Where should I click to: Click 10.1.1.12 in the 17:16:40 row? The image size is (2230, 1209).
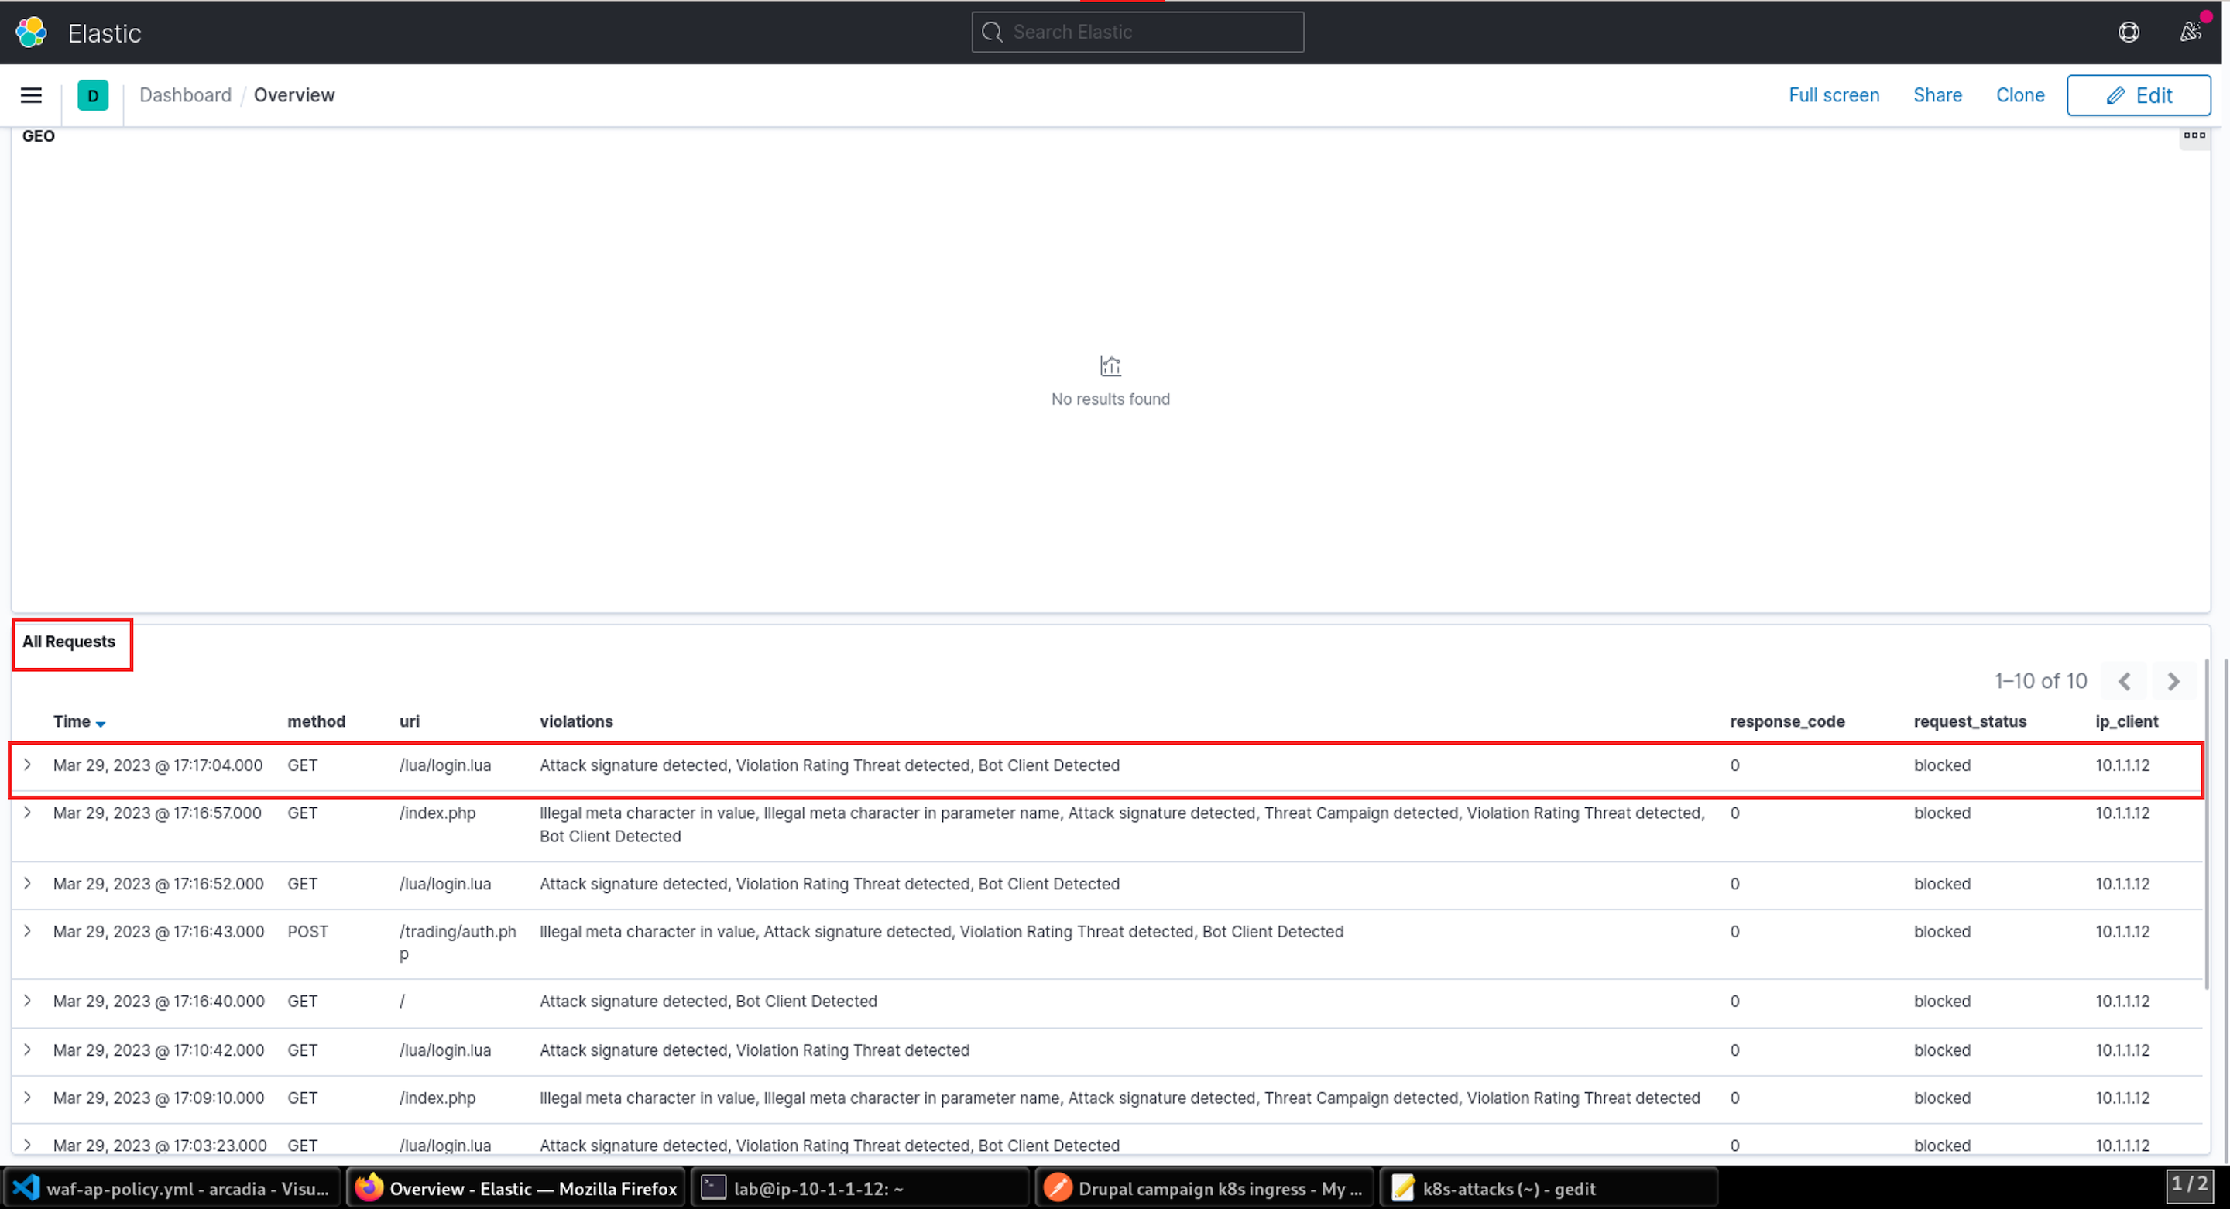(x=2122, y=1002)
